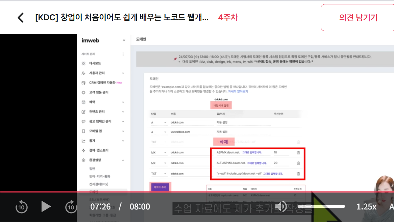Viewport: 394px width, 222px height.
Task: Expand the 예약 chevron
Action: pyautogui.click(x=123, y=102)
